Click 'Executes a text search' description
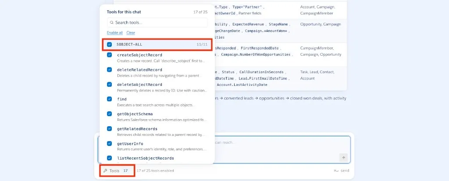 tap(156, 105)
